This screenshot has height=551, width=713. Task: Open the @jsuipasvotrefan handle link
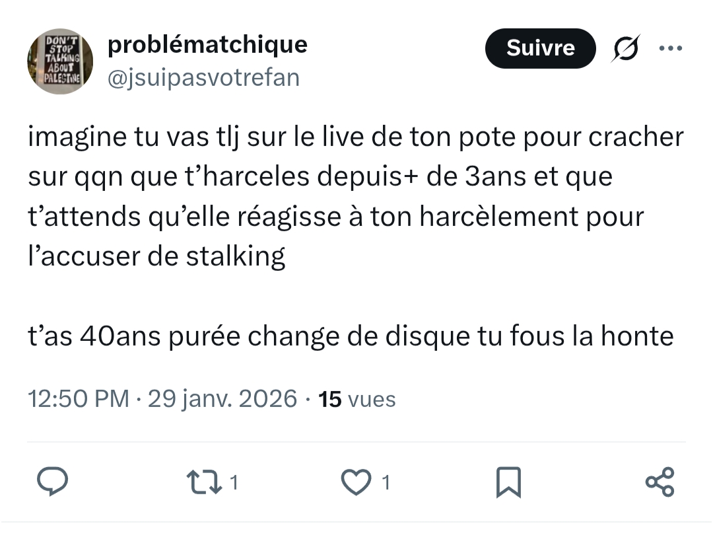tap(203, 78)
